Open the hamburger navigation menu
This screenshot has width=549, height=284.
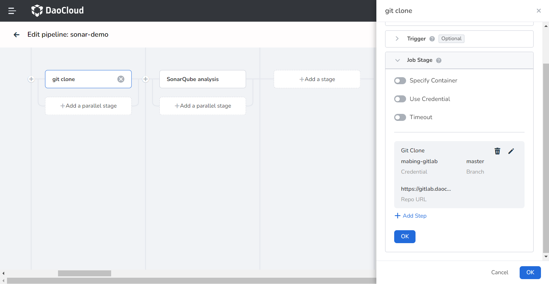[x=12, y=11]
